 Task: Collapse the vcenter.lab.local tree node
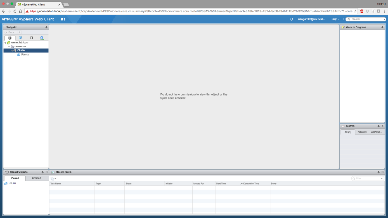5,43
